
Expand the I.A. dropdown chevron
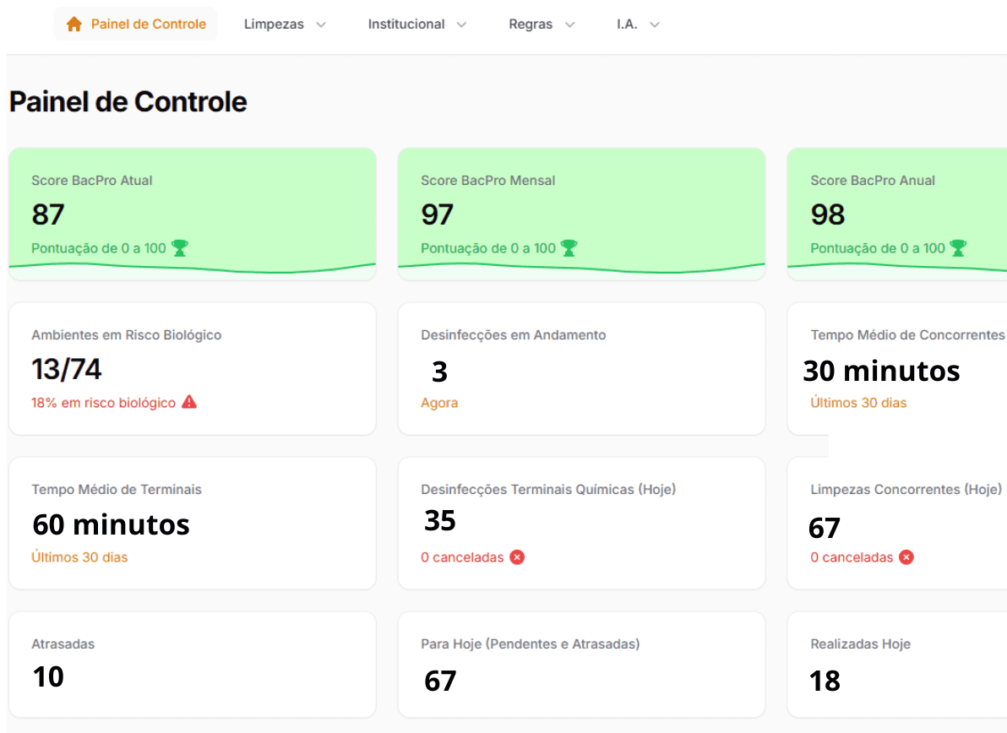tap(655, 25)
